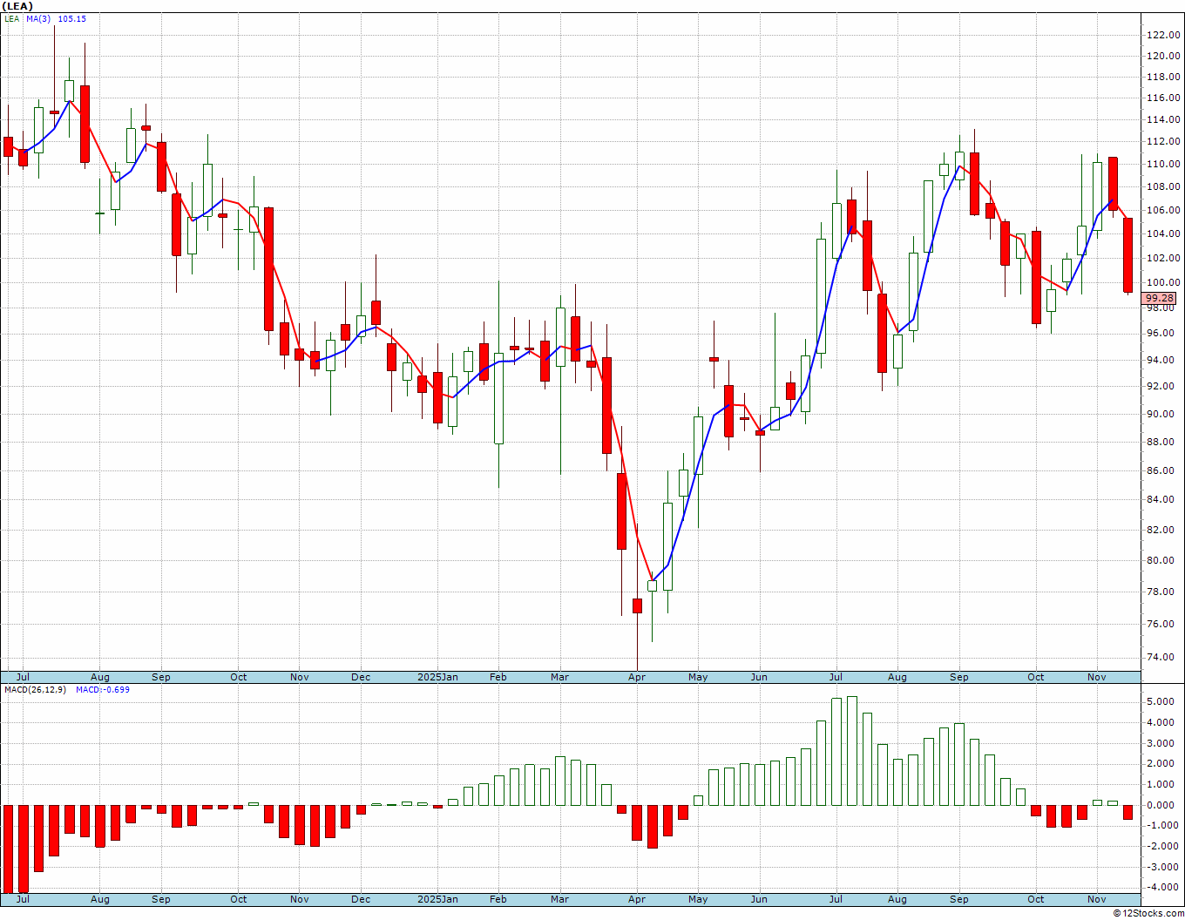Image resolution: width=1185 pixels, height=920 pixels.
Task: Select the MACD:-0.699 value label
Action: click(103, 689)
